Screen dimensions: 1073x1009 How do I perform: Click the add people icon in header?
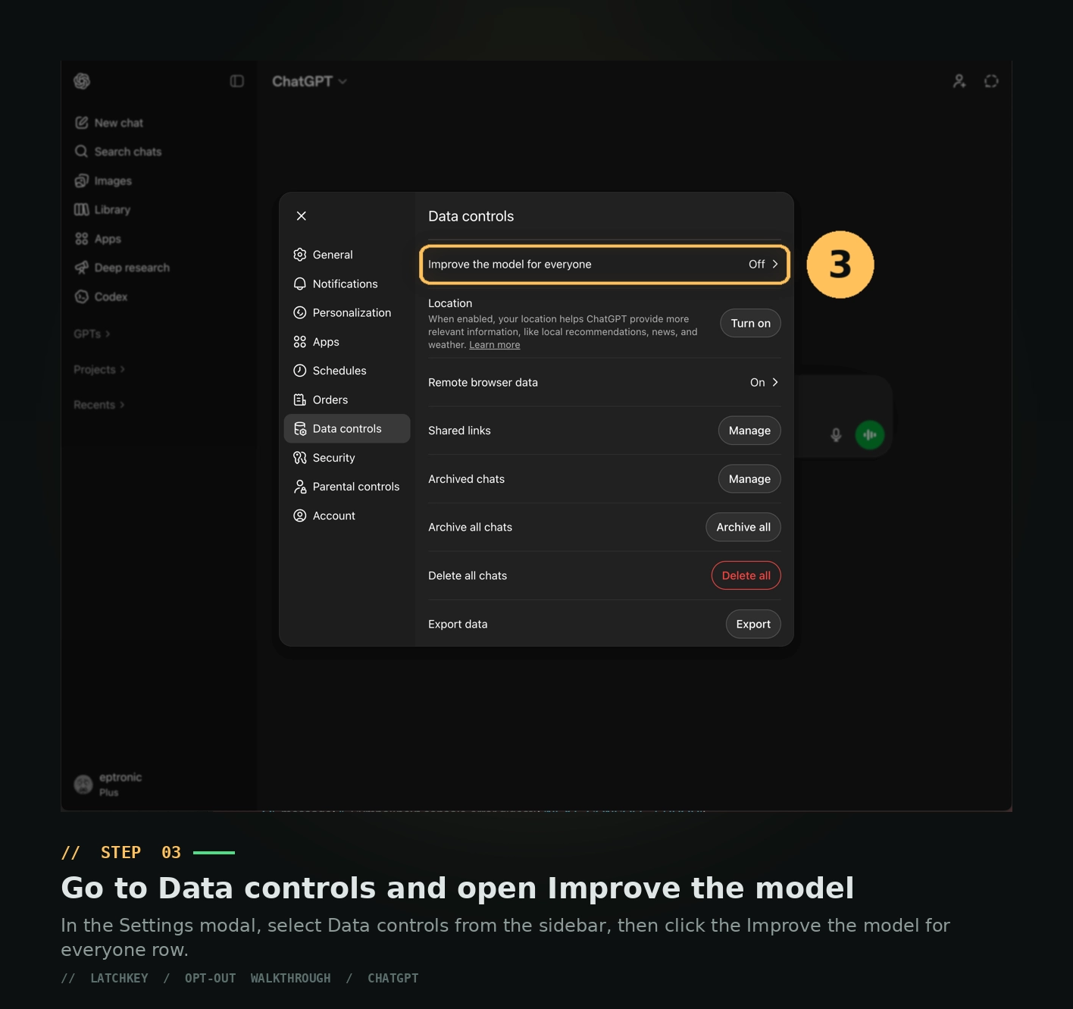click(x=959, y=81)
